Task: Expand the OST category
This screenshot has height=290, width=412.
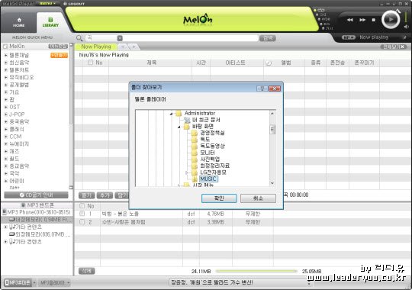Action: pyautogui.click(x=6, y=107)
